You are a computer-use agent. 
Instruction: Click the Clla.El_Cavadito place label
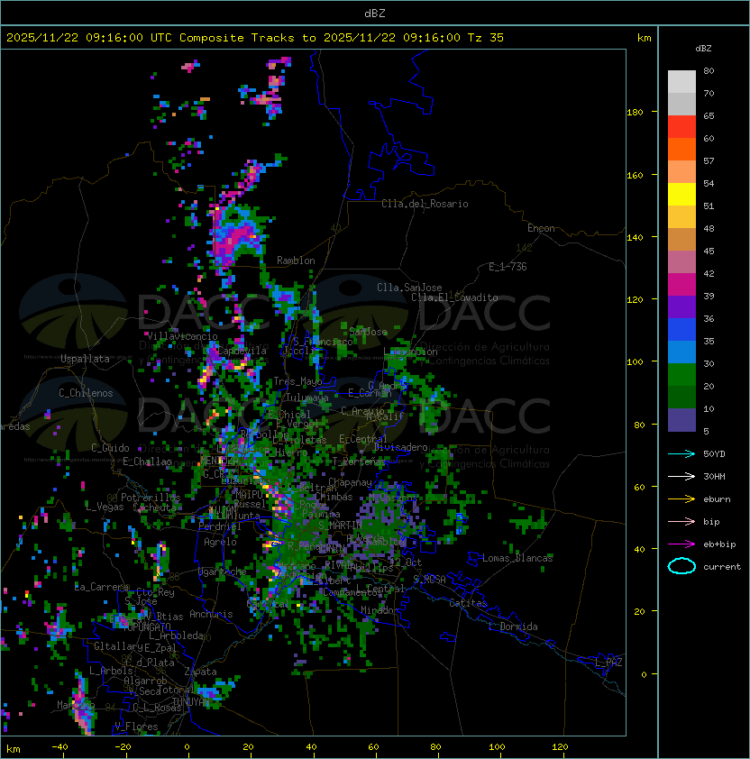454,297
